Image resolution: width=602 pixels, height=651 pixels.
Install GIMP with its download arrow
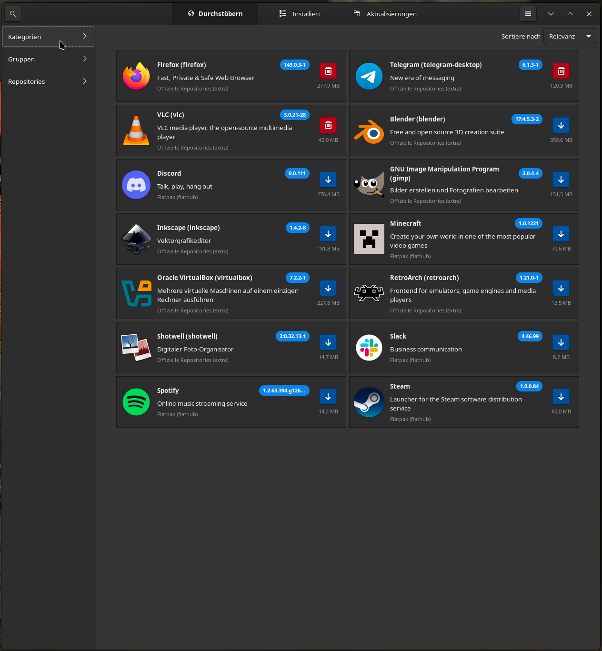tap(561, 180)
